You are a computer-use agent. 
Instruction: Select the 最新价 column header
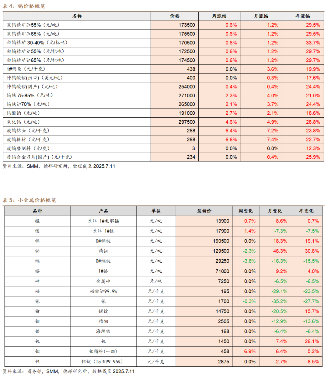point(204,211)
